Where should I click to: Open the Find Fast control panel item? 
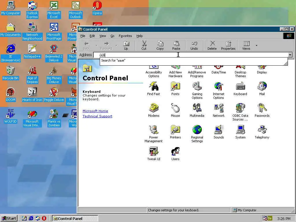(153, 89)
